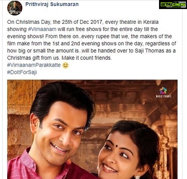The height and width of the screenshot is (179, 187).
Task: Open the Vimaanam movie poster image
Action: pos(92,129)
